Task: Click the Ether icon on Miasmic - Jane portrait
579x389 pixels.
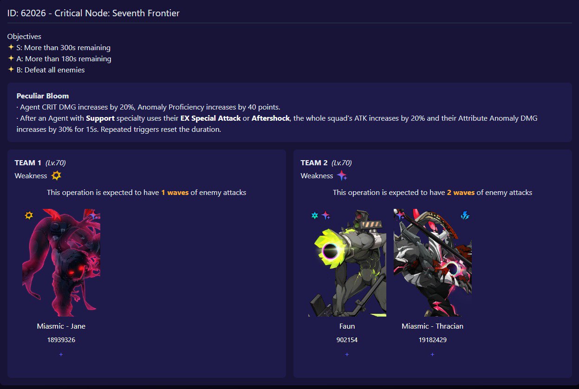Action: (94, 215)
